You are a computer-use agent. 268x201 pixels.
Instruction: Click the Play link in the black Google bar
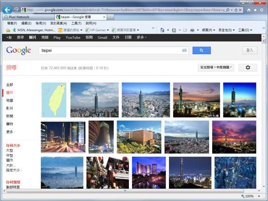57,37
